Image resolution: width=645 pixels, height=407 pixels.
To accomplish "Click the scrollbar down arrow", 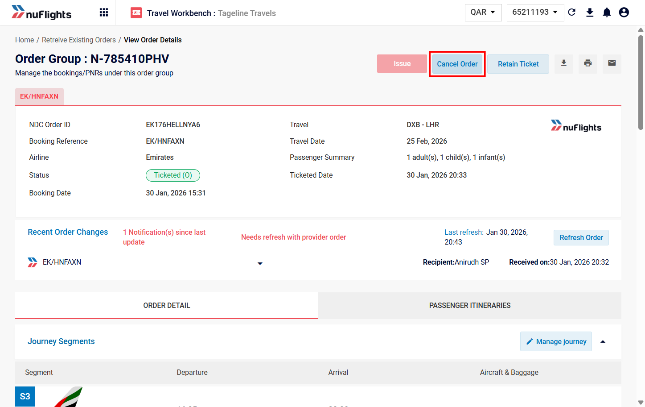I will pyautogui.click(x=641, y=403).
